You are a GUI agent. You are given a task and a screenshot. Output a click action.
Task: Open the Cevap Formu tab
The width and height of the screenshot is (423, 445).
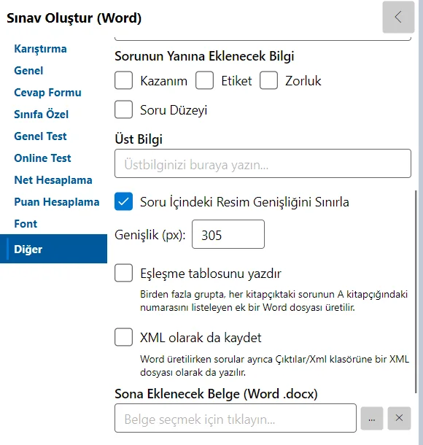click(47, 93)
